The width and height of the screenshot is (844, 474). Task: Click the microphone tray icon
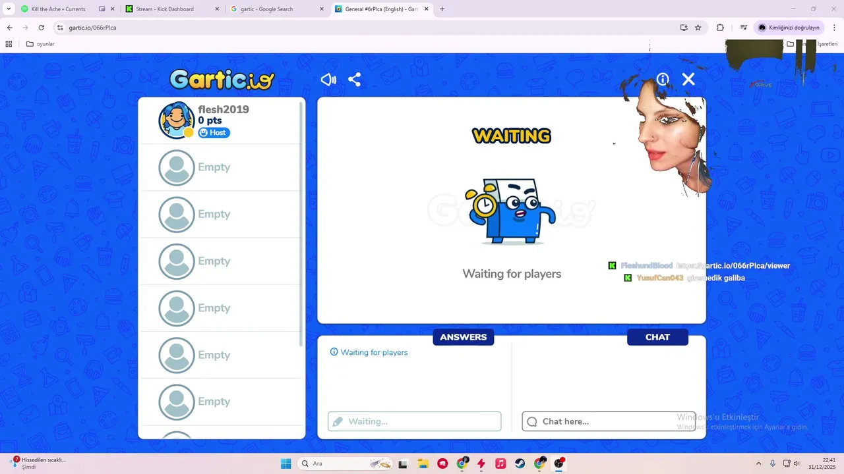tap(773, 463)
